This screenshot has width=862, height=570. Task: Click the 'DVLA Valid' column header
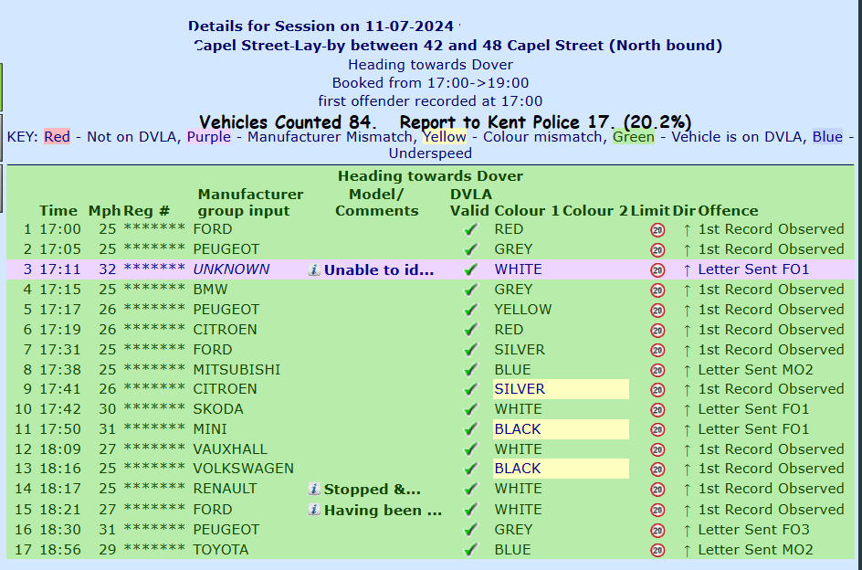tap(469, 203)
